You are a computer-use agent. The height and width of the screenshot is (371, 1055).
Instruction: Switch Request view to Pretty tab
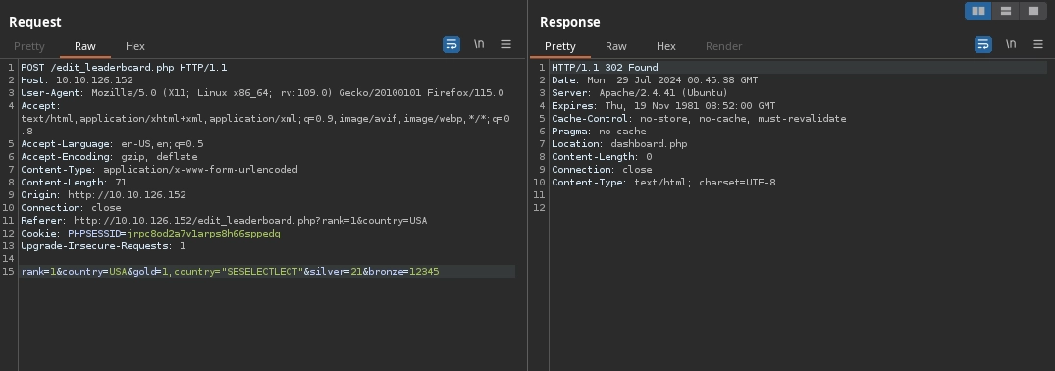[x=28, y=46]
